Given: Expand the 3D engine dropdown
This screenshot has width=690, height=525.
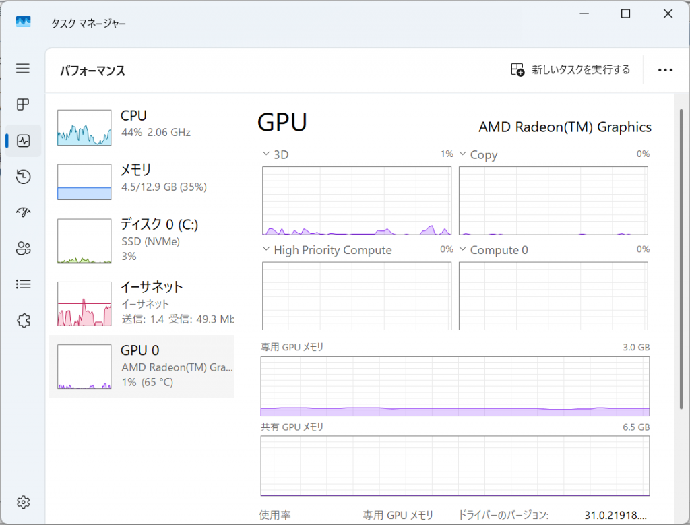Looking at the screenshot, I should pos(266,154).
